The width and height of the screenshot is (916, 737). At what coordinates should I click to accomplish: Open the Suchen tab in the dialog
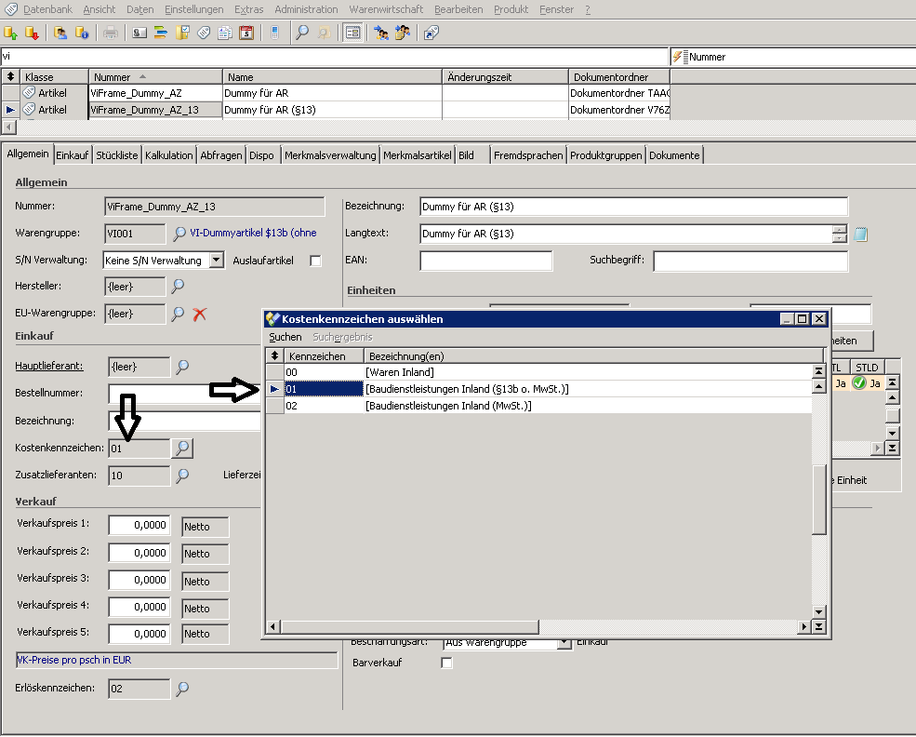pos(285,337)
